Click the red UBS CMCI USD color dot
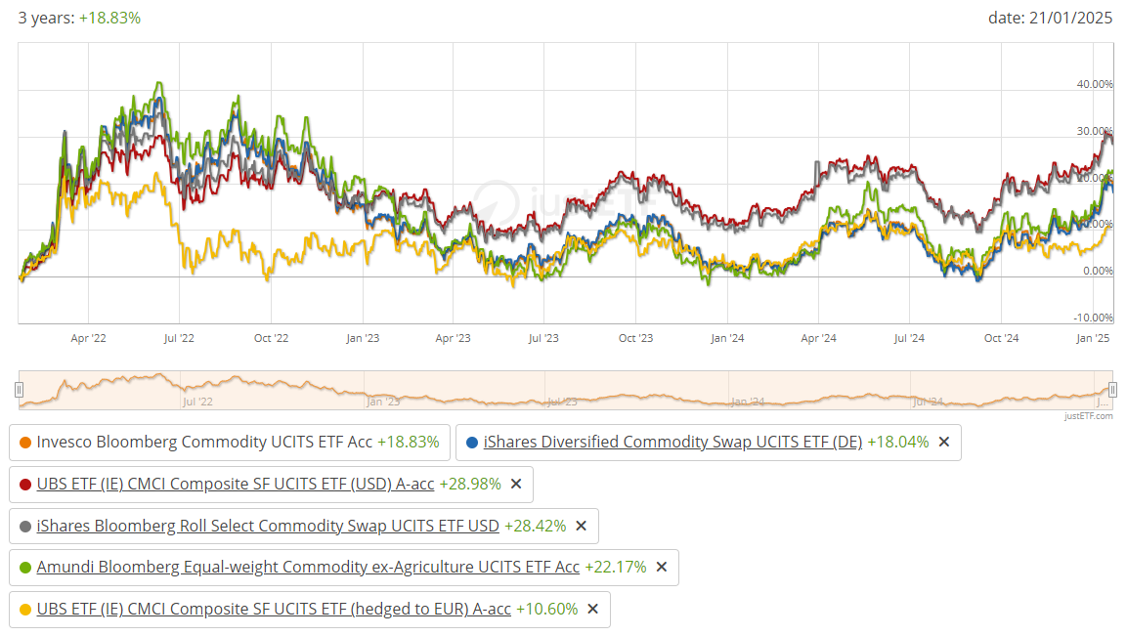 (25, 484)
